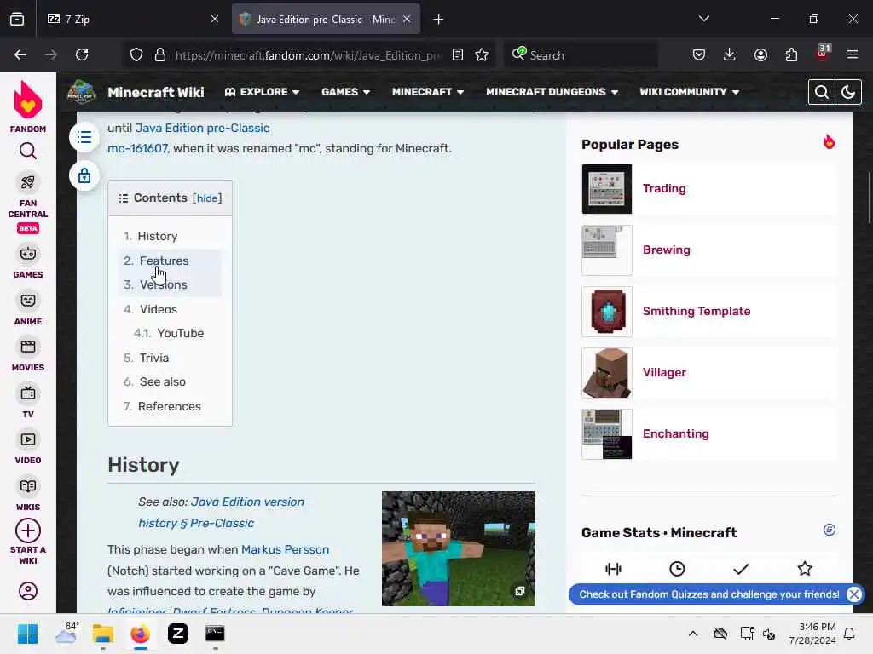Screen dimensions: 873x654
Task: Dismiss the Fandom Quizzes banner
Action: click(x=853, y=594)
